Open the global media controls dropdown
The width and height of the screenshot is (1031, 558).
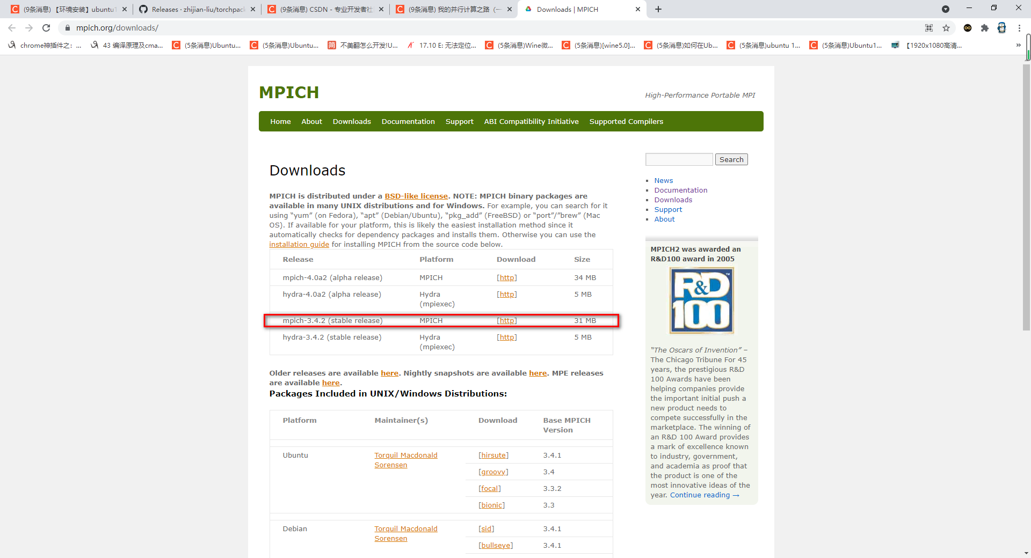(x=946, y=9)
